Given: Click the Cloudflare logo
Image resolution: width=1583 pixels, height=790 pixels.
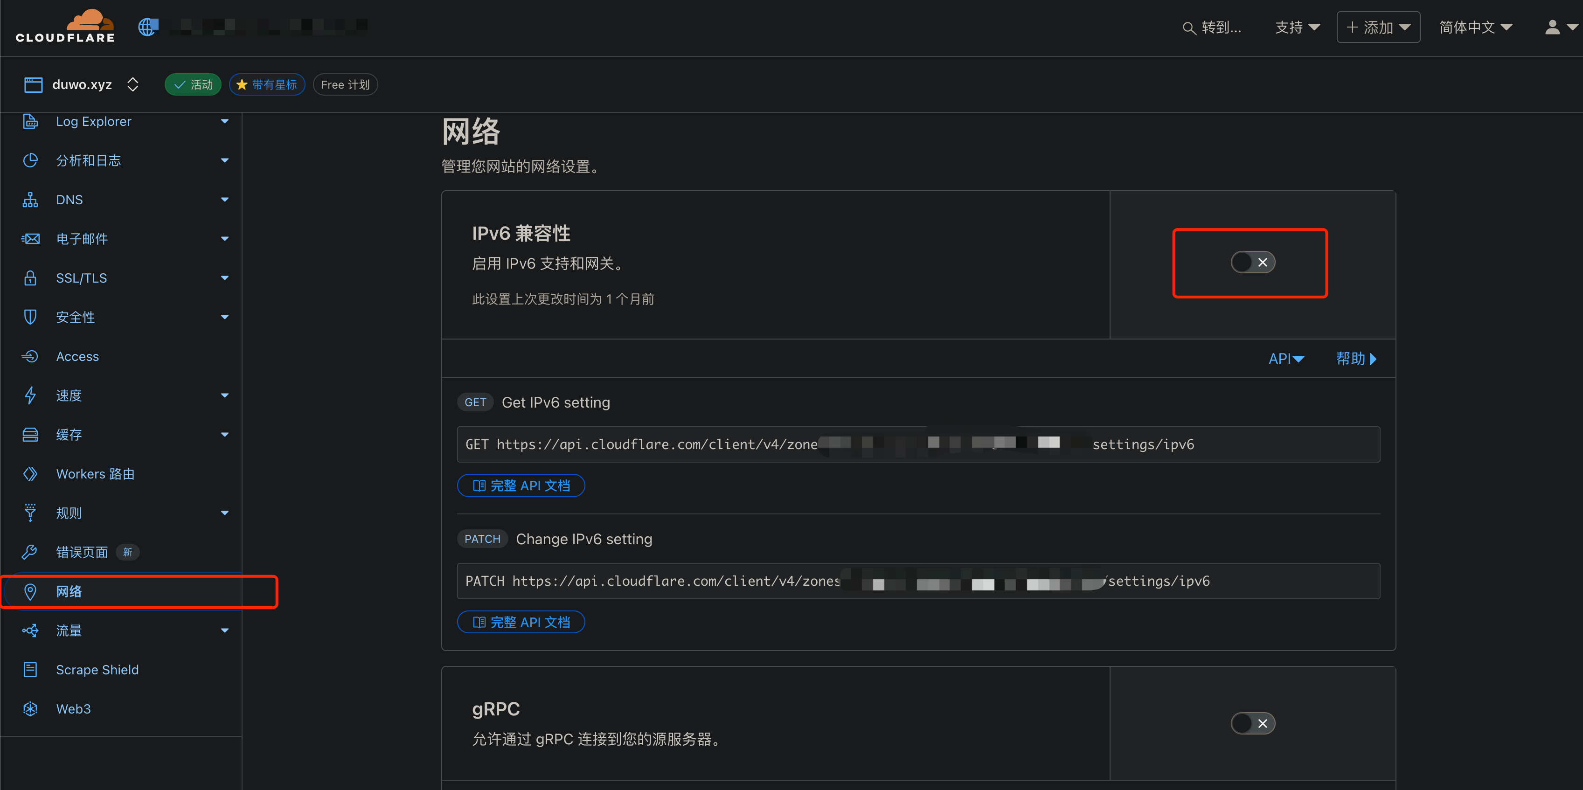Looking at the screenshot, I should click(65, 27).
